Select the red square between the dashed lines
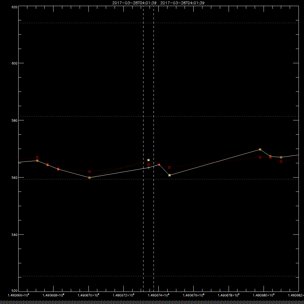Screen dimensions: 304x304 [x=149, y=164]
